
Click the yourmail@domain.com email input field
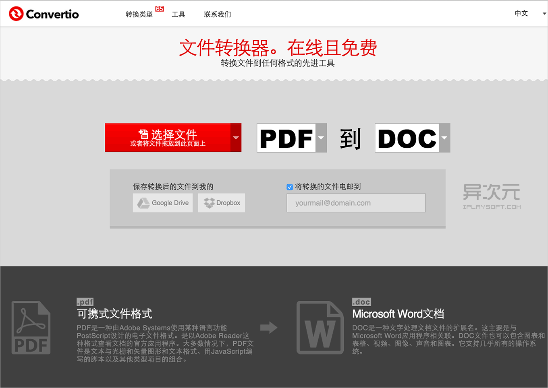click(356, 203)
